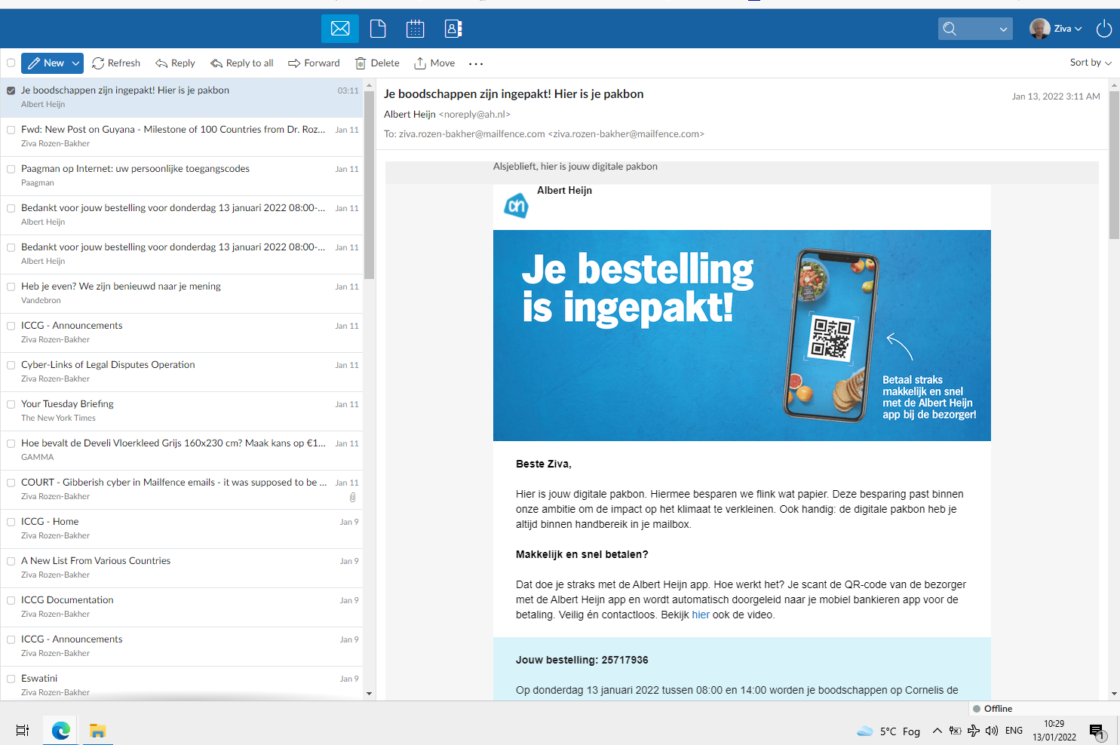Click the volume speaker icon
Viewport: 1120px width, 745px height.
(992, 730)
